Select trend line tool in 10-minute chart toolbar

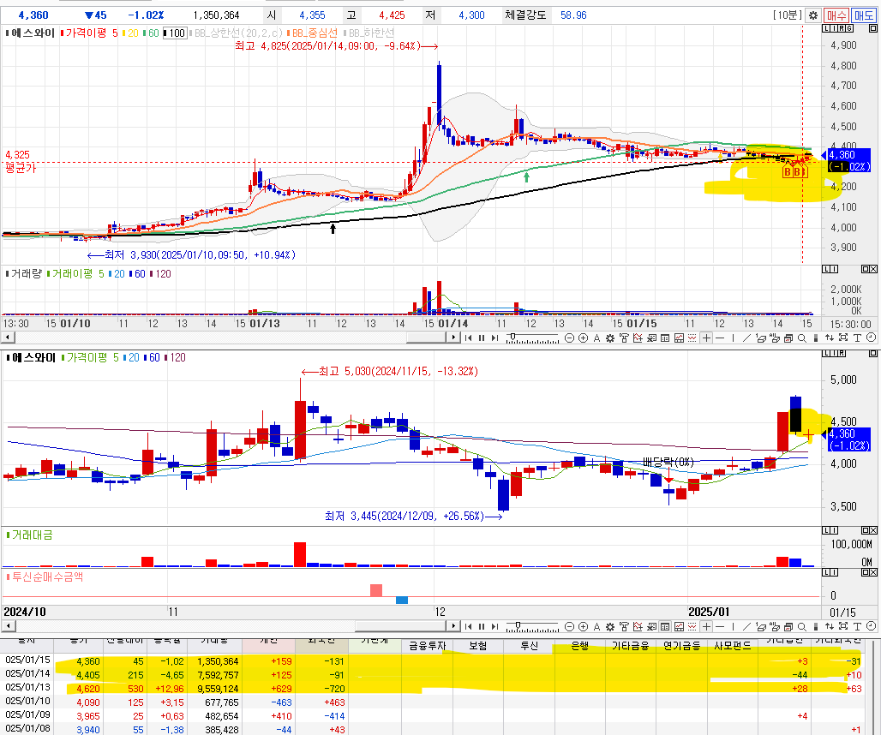click(746, 338)
